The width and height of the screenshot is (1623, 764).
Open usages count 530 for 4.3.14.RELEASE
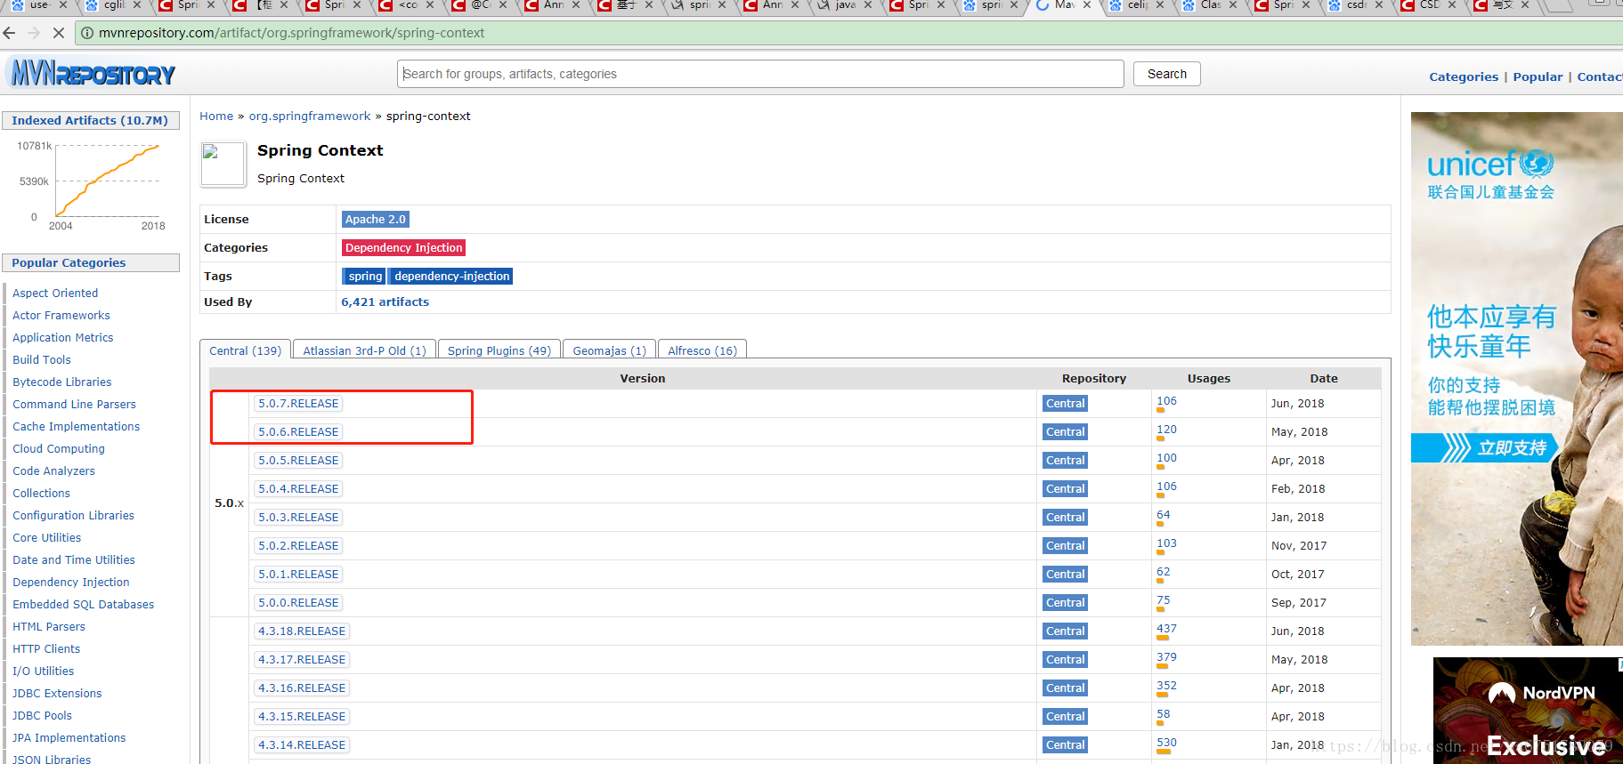tap(1166, 743)
